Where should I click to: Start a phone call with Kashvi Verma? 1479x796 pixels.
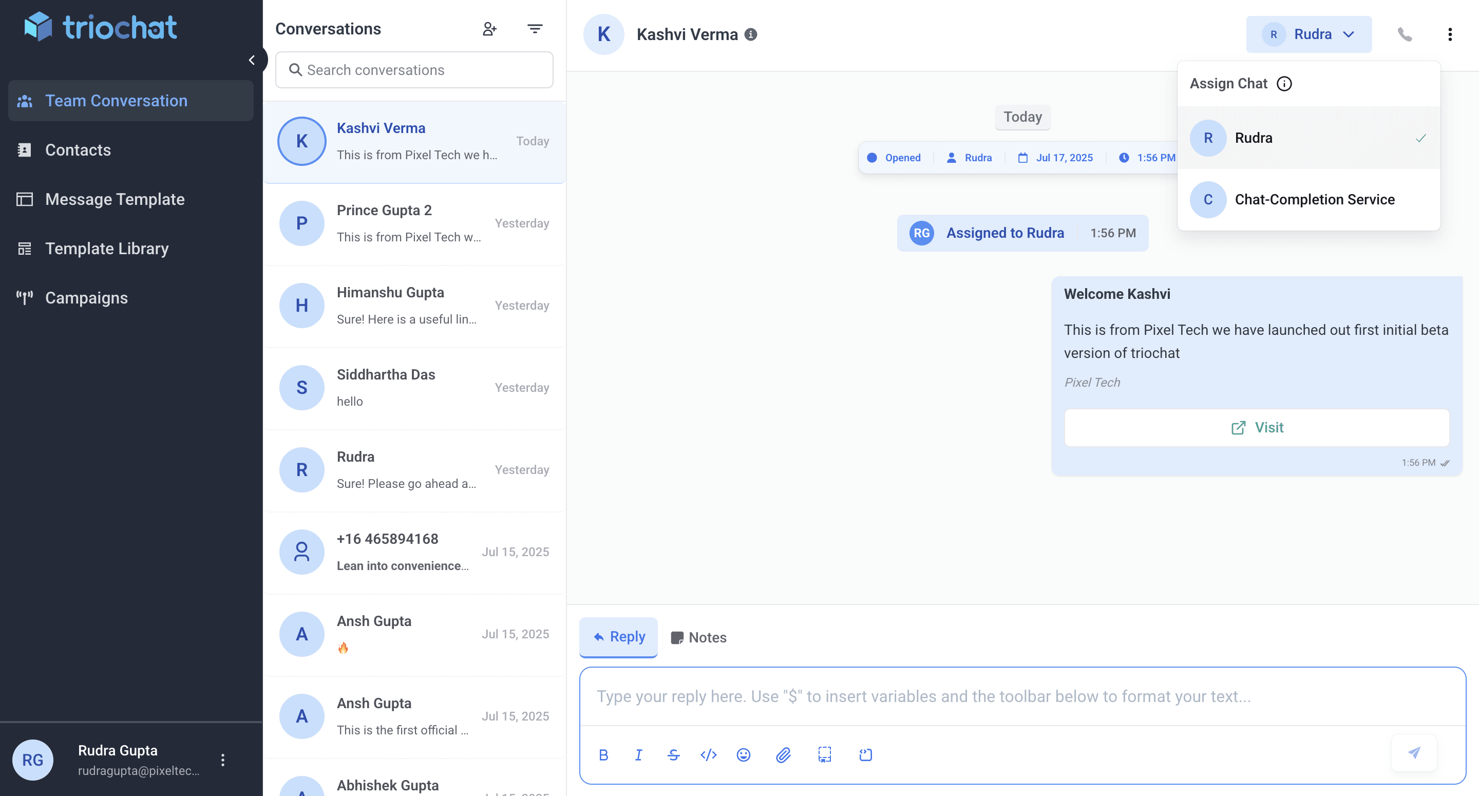click(1406, 34)
